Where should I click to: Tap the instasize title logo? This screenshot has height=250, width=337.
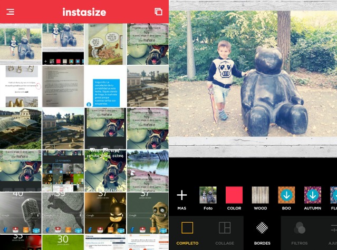(84, 12)
